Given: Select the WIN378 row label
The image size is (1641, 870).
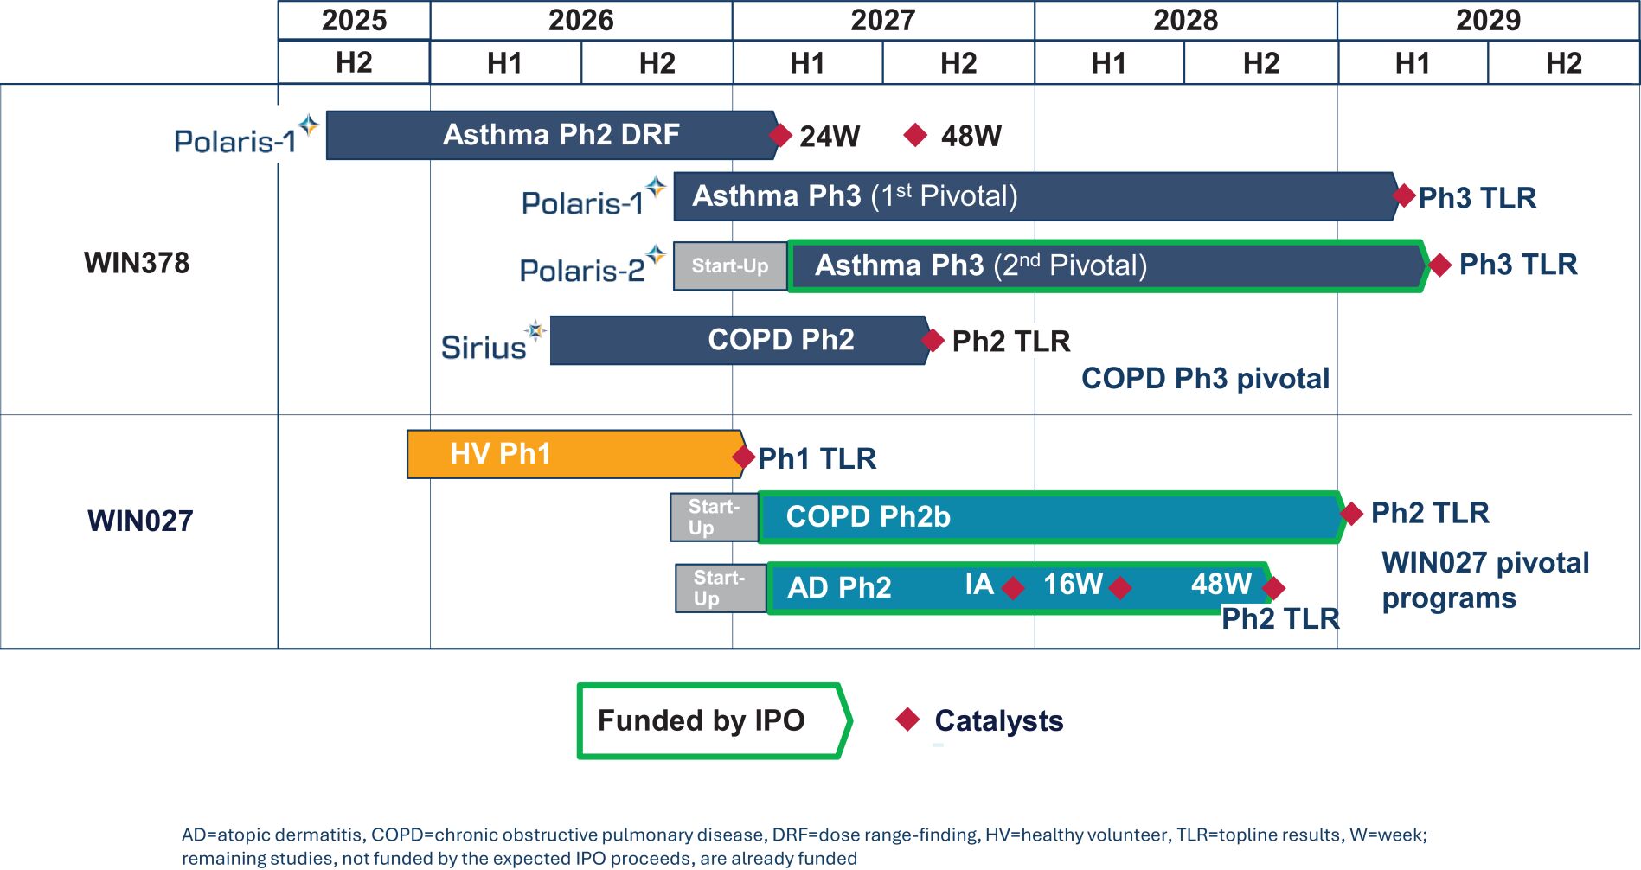Looking at the screenshot, I should (137, 263).
